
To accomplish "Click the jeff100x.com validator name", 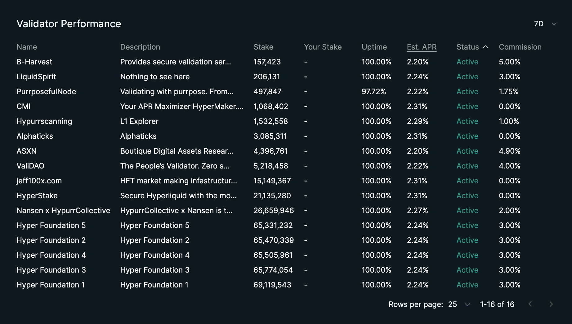I will [39, 181].
